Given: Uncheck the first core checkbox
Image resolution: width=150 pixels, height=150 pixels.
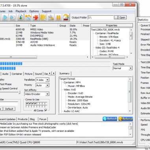Looking at the screenshot, I should [27, 103].
